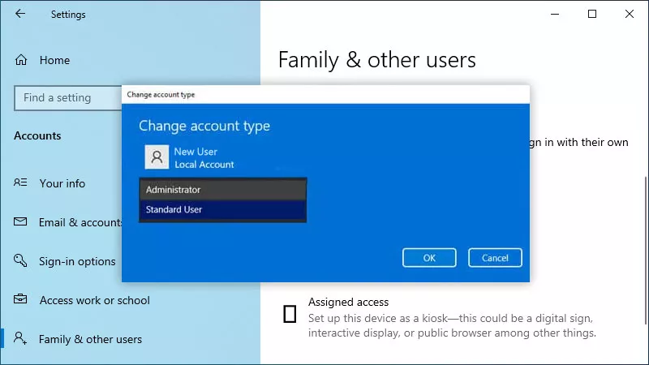The height and width of the screenshot is (365, 649).
Task: Close the Settings window
Action: tap(630, 14)
